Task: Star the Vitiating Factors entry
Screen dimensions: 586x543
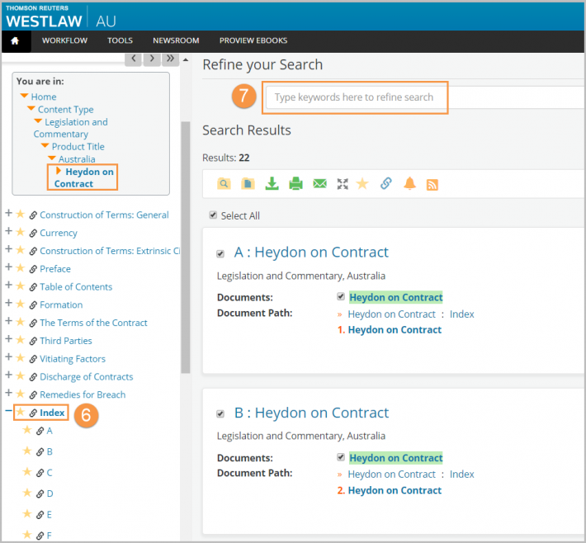Action: 20,357
